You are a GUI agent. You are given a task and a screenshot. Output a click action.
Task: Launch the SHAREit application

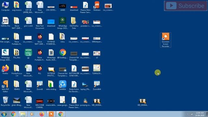coord(62,85)
